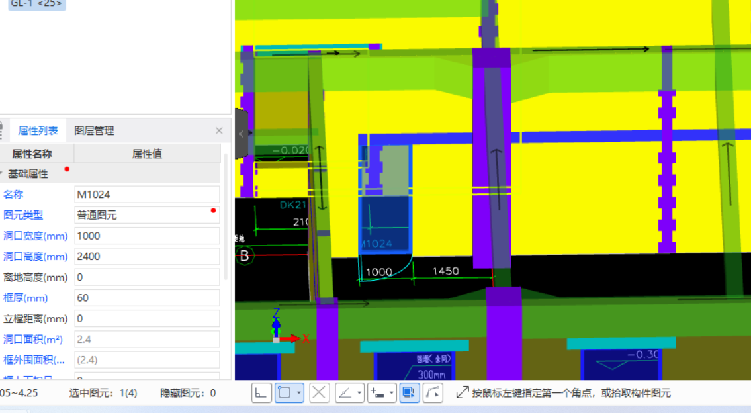
Task: Click the 属性值 column header
Action: (147, 154)
